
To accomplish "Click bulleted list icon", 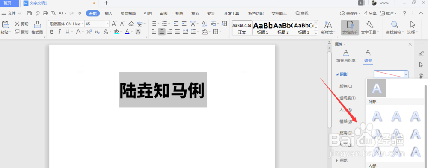I will click(154, 24).
